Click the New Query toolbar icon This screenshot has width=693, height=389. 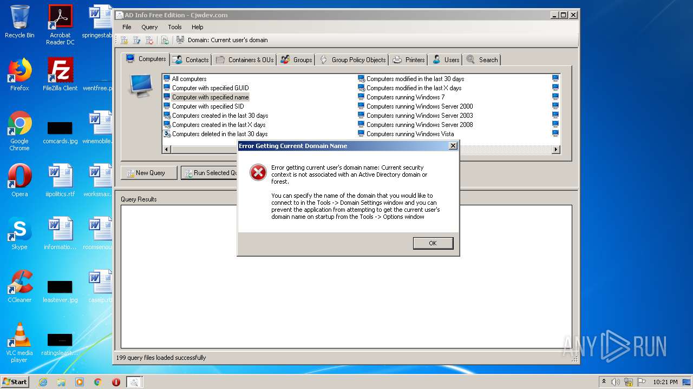pos(125,40)
